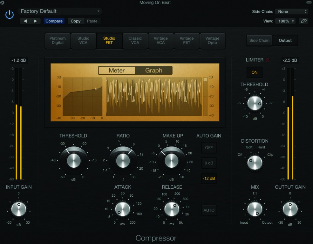This screenshot has height=244, width=313.
Task: Open the Side Chain dropdown
Action: point(291,11)
